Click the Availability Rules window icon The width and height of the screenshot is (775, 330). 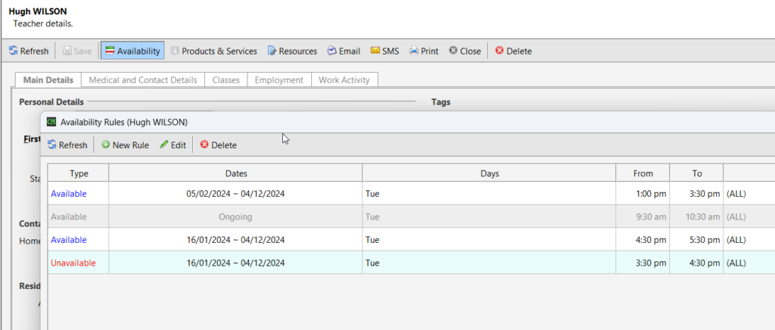click(x=51, y=122)
